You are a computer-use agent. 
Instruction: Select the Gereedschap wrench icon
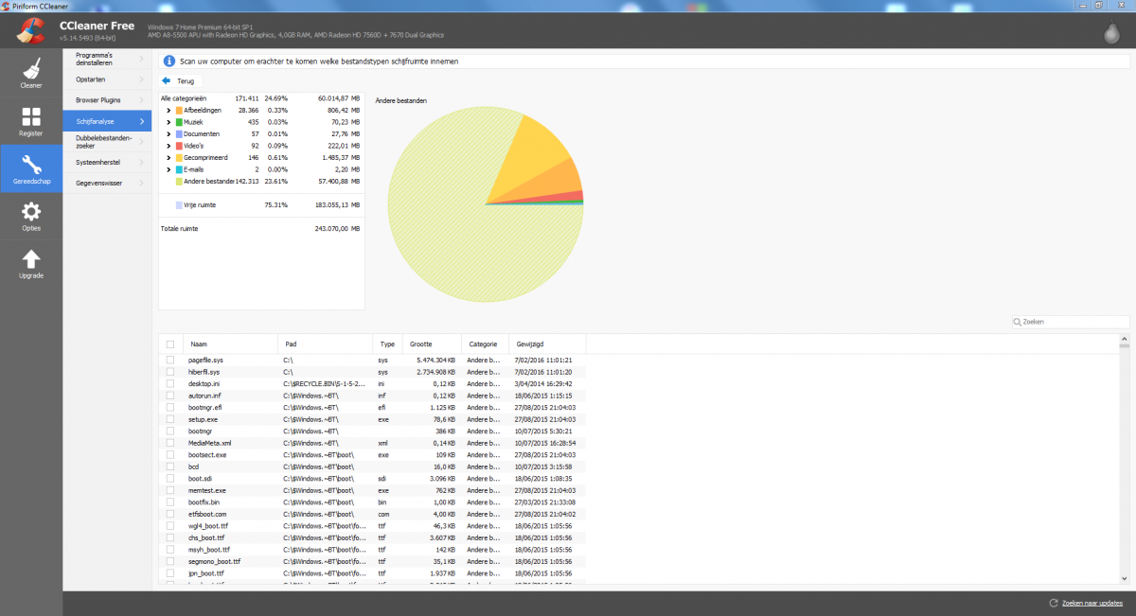pyautogui.click(x=31, y=163)
